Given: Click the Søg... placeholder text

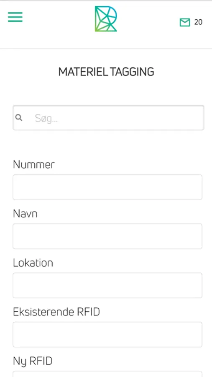Looking at the screenshot, I should [x=46, y=118].
